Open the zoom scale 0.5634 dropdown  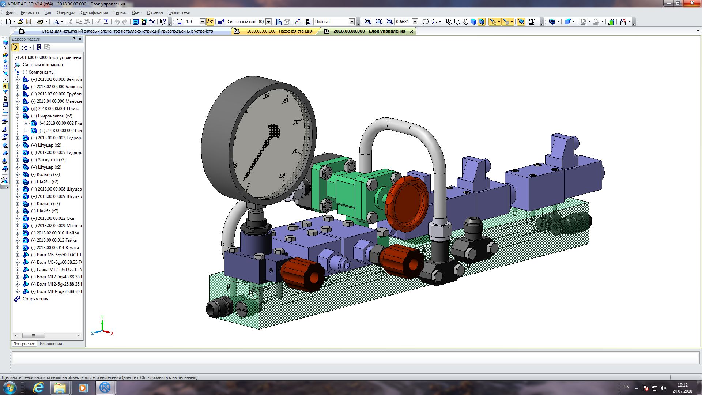[x=415, y=22]
